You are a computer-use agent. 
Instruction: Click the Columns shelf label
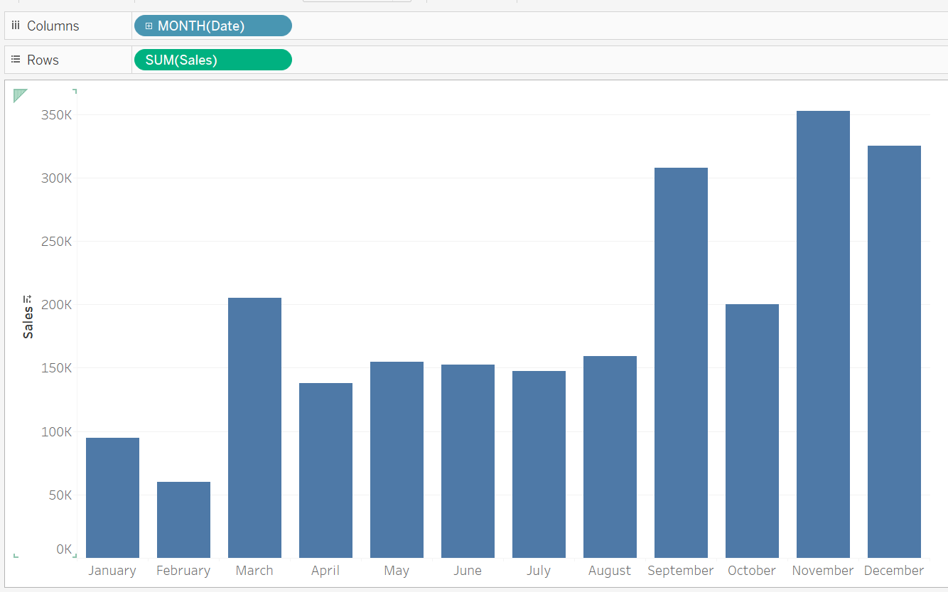(x=50, y=26)
